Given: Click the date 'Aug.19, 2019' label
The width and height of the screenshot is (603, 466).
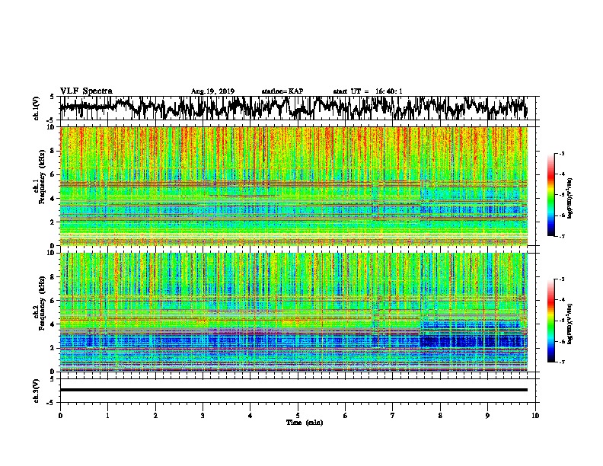Looking at the screenshot, I should [212, 91].
